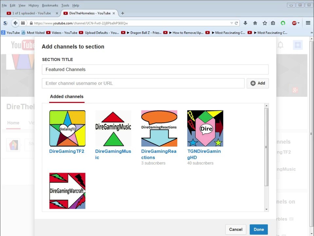Open the DireGamingMusic channel name link

(x=113, y=154)
